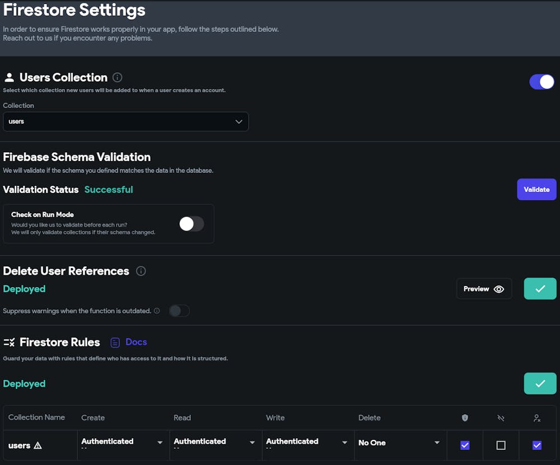Click the Preview button
The image size is (560, 465).
(x=484, y=289)
